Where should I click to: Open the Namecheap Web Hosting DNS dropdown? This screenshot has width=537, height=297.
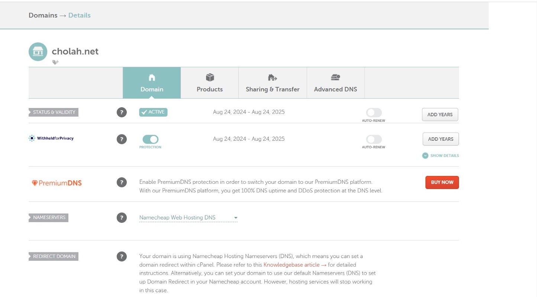[x=188, y=218]
